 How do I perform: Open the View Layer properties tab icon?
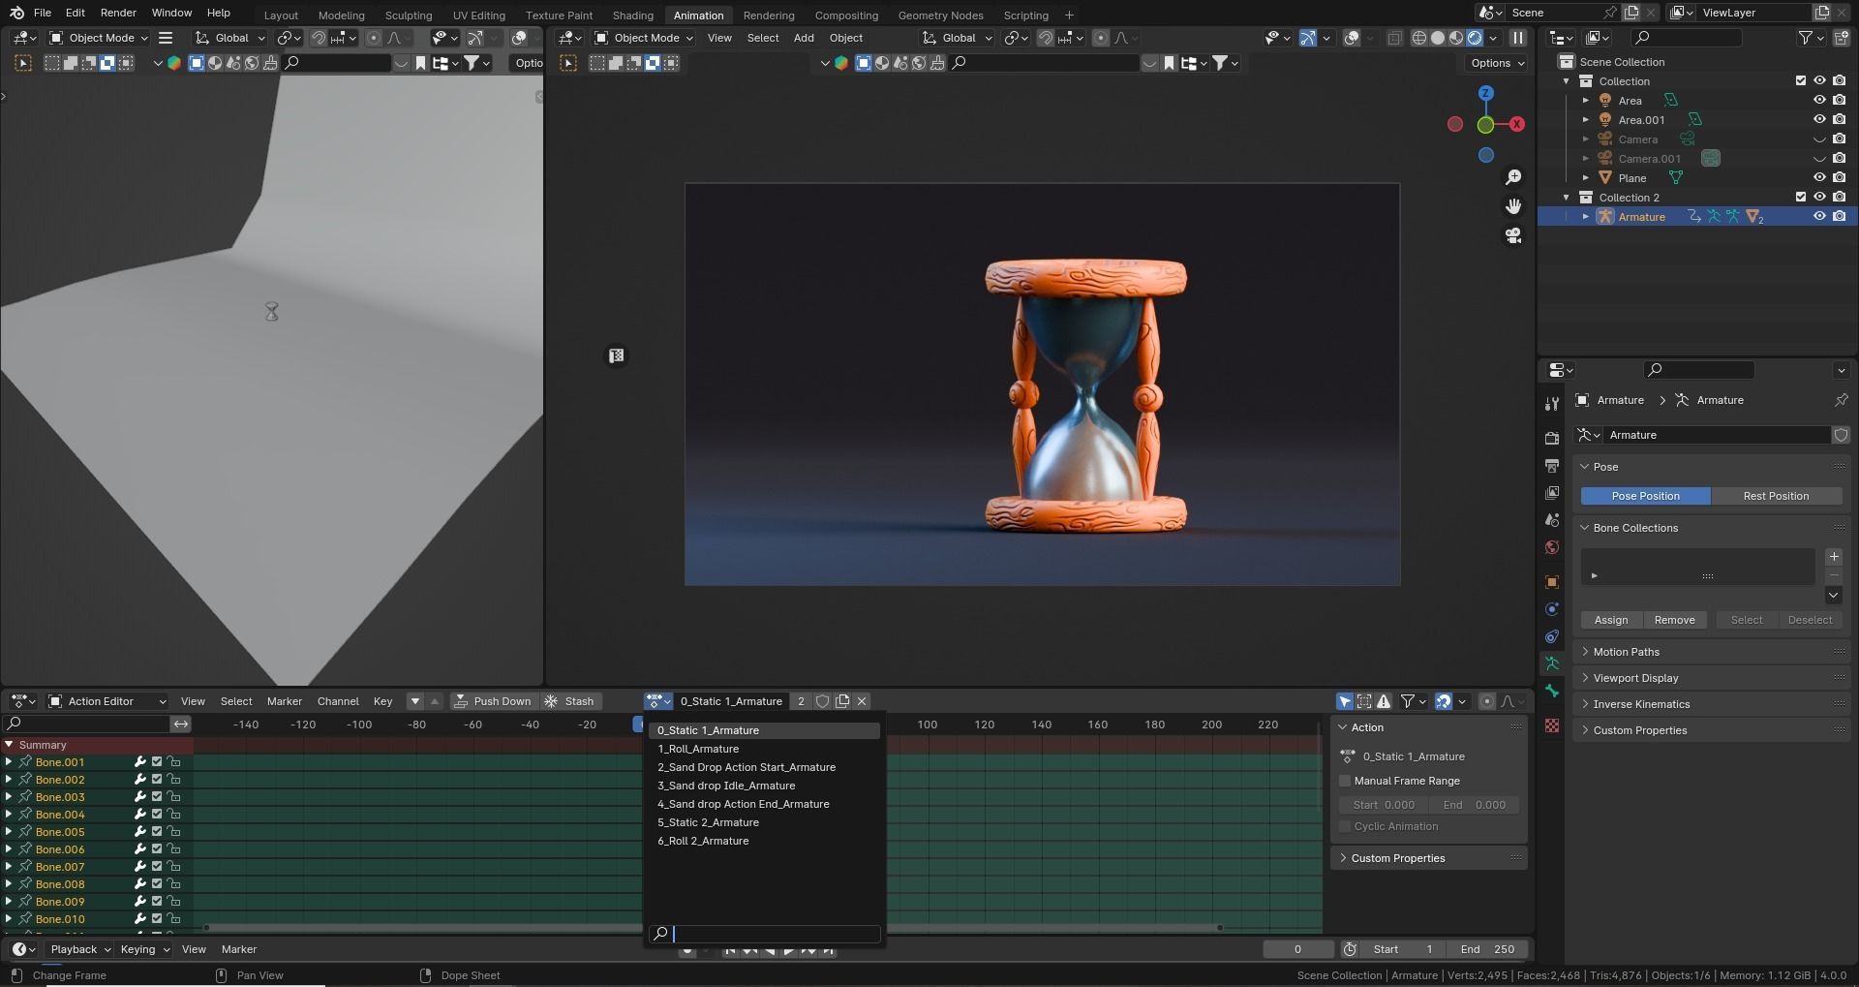coord(1552,493)
